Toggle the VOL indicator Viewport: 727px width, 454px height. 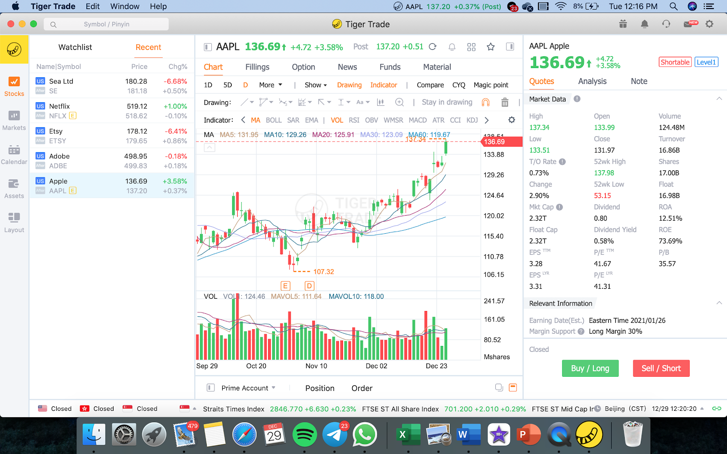pos(337,120)
